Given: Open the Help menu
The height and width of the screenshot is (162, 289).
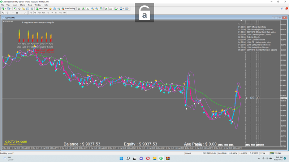Looking at the screenshot, I should point(46,5).
